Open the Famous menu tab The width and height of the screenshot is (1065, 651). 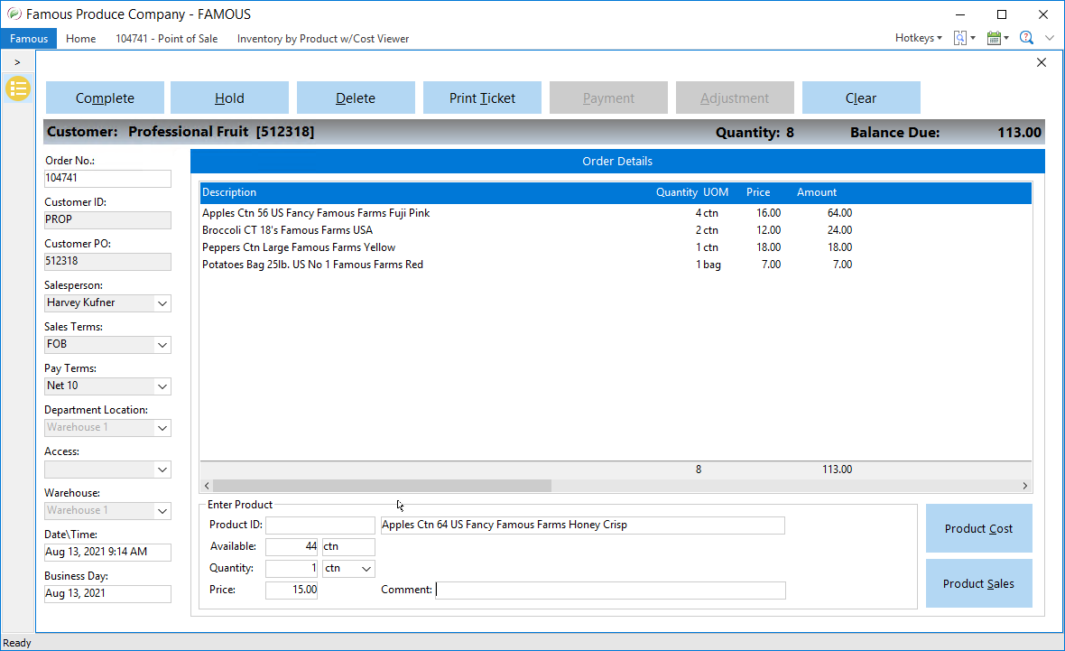coord(29,39)
